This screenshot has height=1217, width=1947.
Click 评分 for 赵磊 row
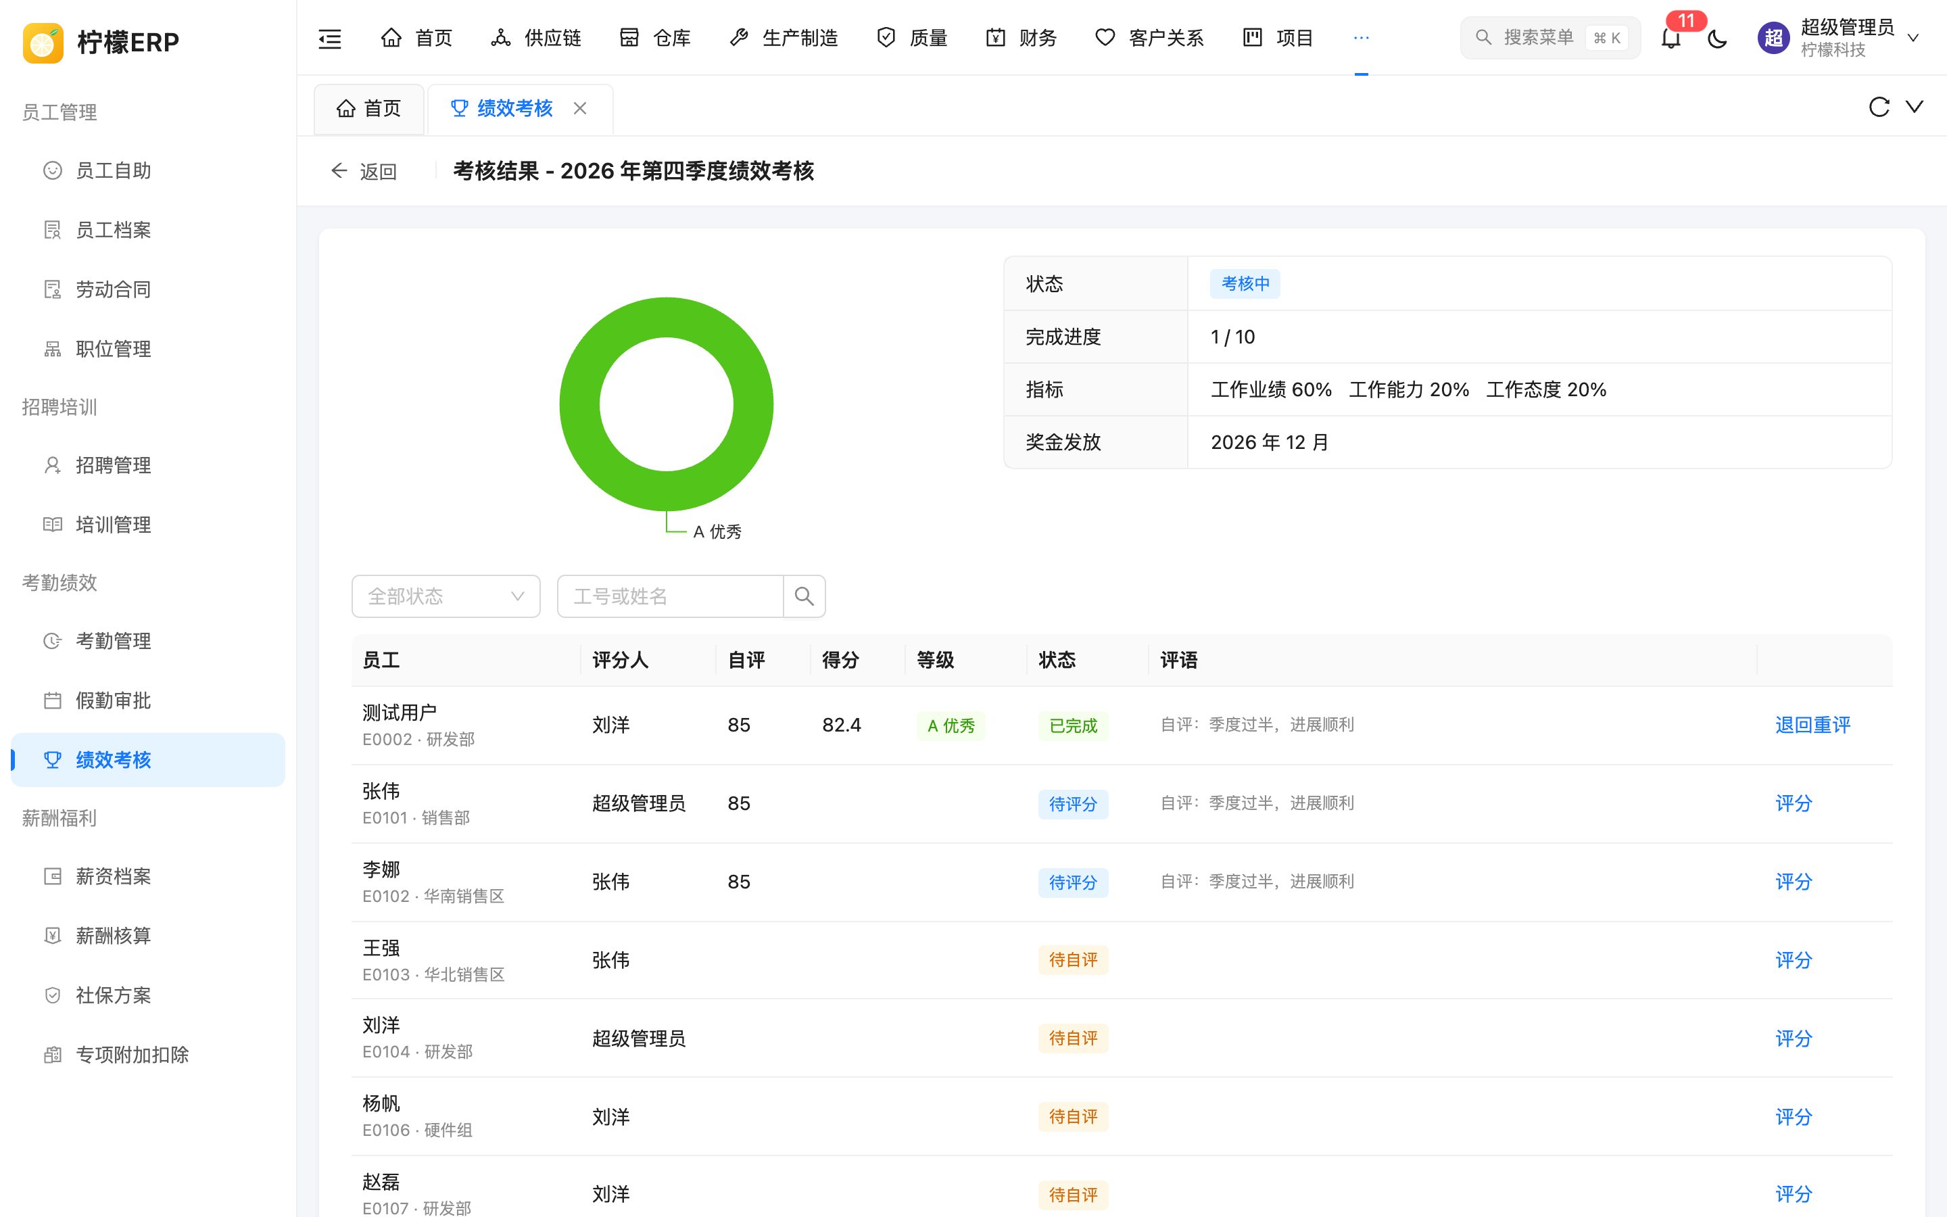point(1794,1195)
